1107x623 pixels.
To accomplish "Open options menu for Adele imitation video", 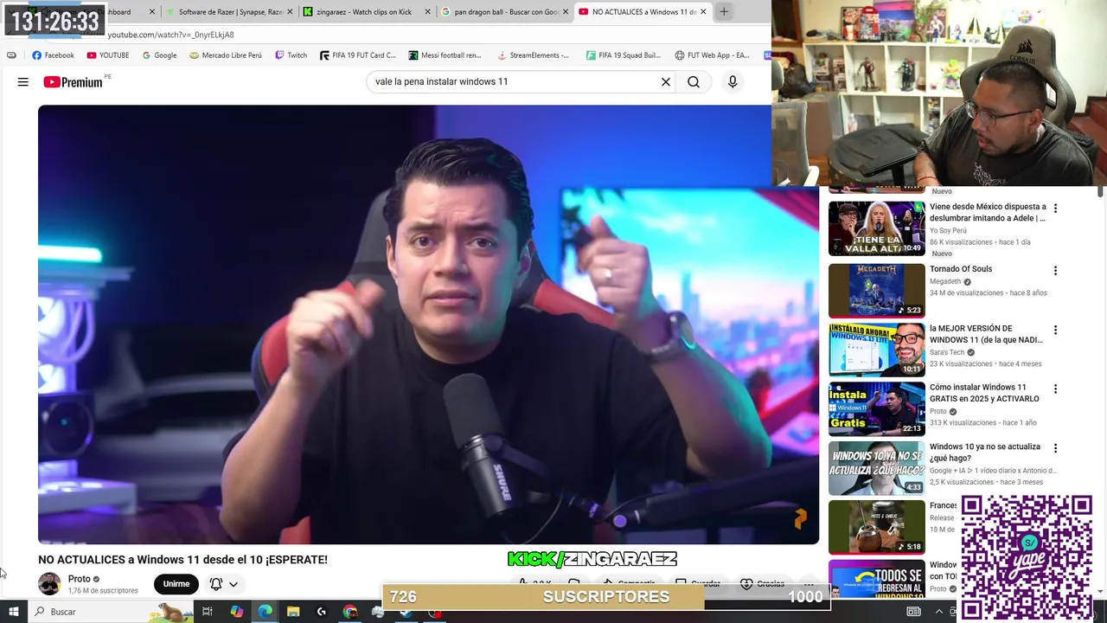I will (x=1055, y=209).
